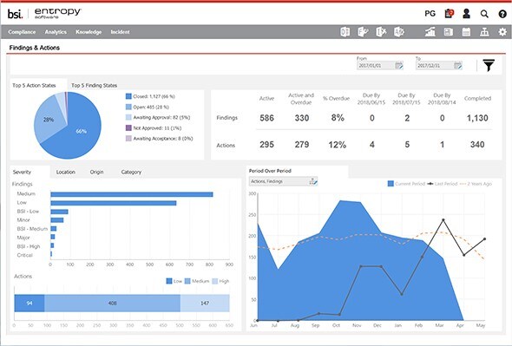Select the Location tab
Screen dimensions: 512x346
(x=66, y=172)
